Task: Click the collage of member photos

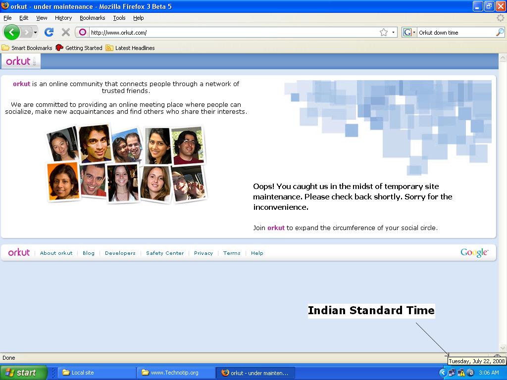Action: pos(127,163)
